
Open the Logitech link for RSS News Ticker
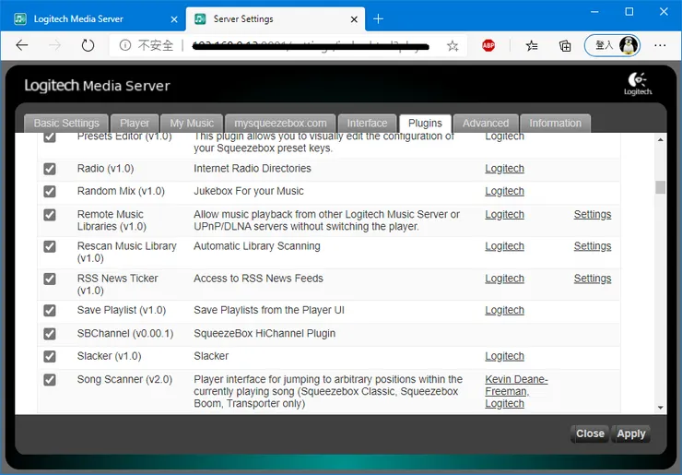pyautogui.click(x=504, y=279)
